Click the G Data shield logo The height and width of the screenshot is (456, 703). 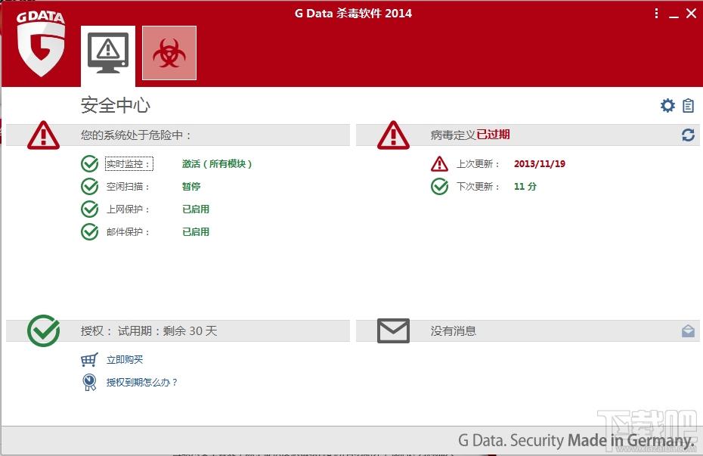click(41, 43)
